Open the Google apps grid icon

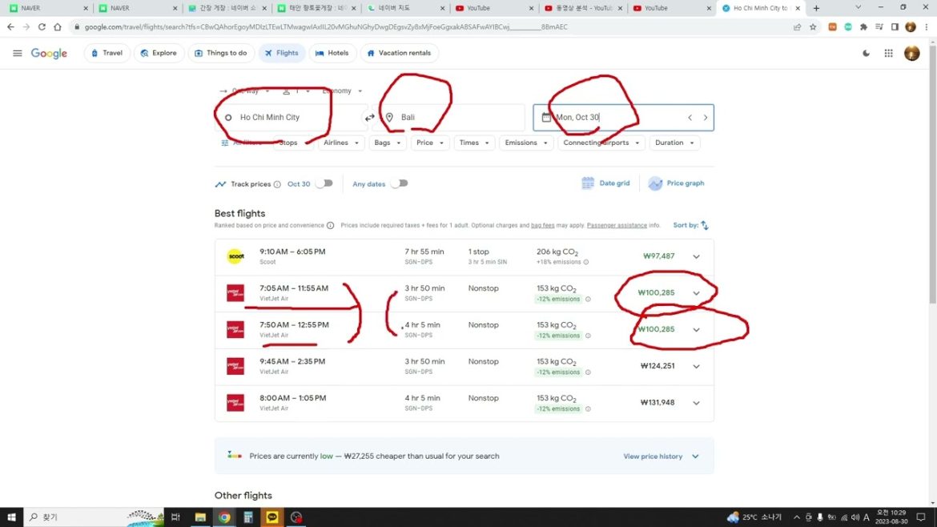[888, 54]
